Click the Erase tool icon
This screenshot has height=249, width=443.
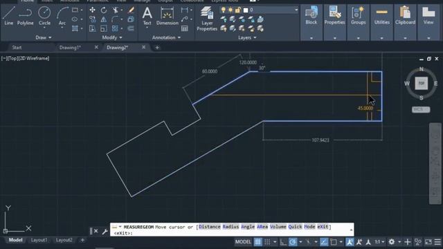click(131, 10)
